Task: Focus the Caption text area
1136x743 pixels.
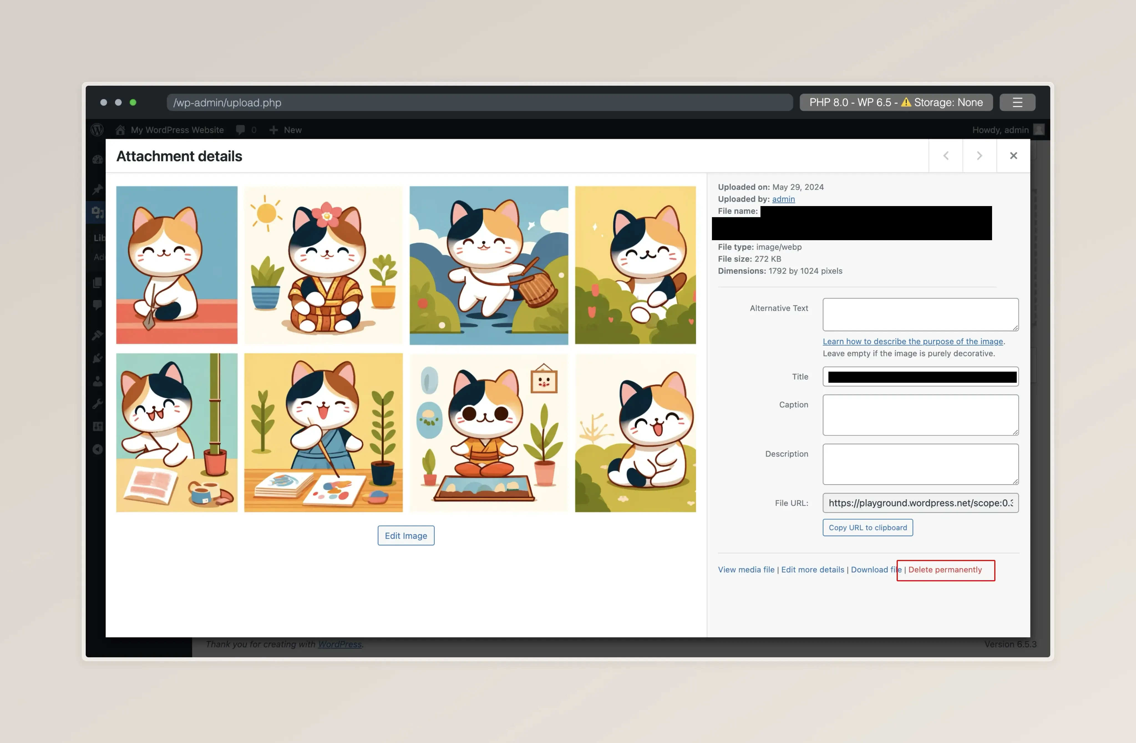Action: [x=920, y=415]
